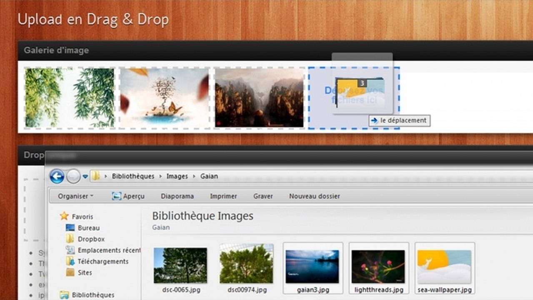Screen dimensions: 533x300
Task: Click the Aperçu toolbar button
Action: (128, 196)
